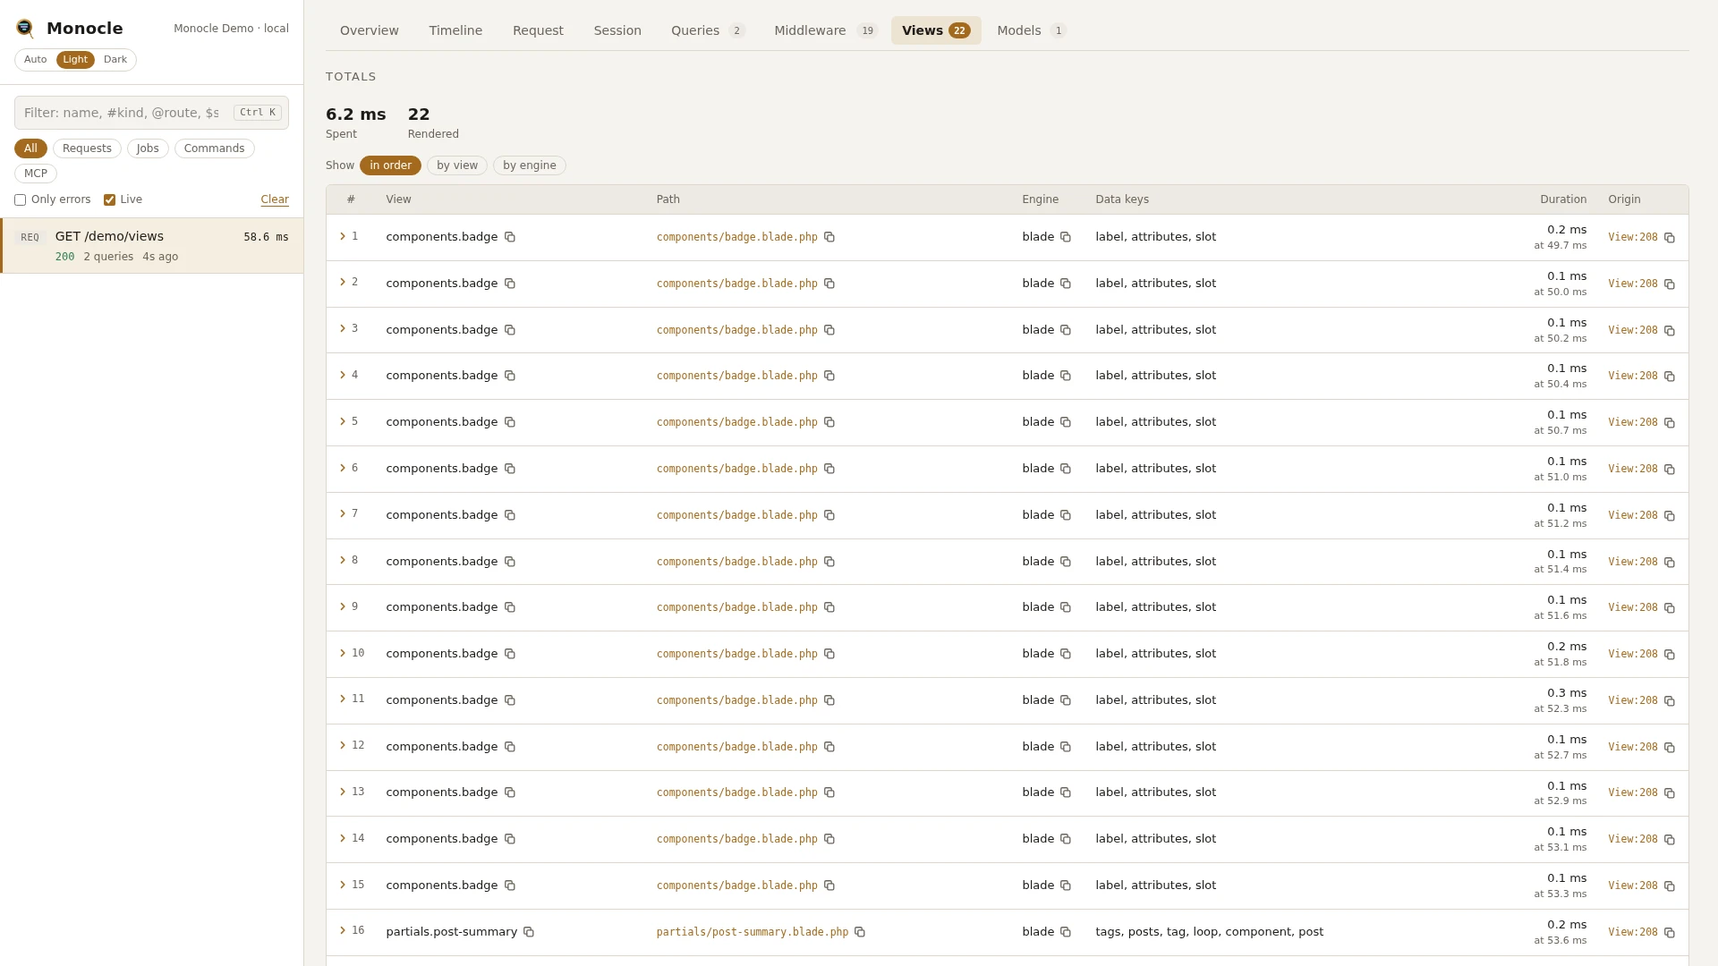This screenshot has height=966, width=1718.
Task: Expand view row 1
Action: (343, 236)
